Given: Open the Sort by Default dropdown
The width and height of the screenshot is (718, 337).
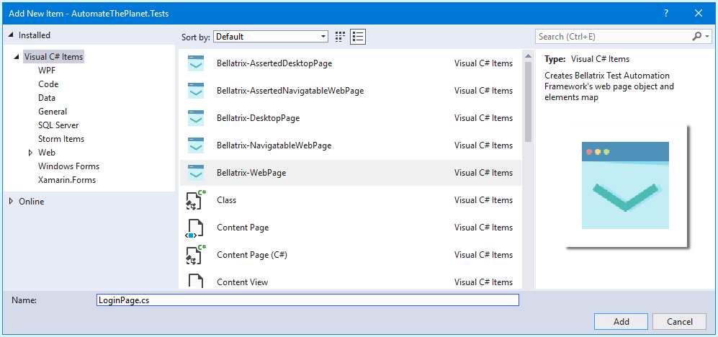Looking at the screenshot, I should pyautogui.click(x=271, y=37).
